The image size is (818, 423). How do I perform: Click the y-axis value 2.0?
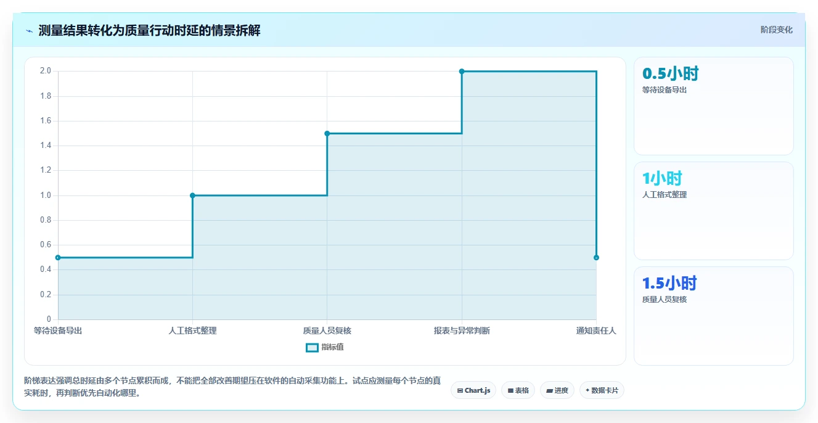coord(46,72)
